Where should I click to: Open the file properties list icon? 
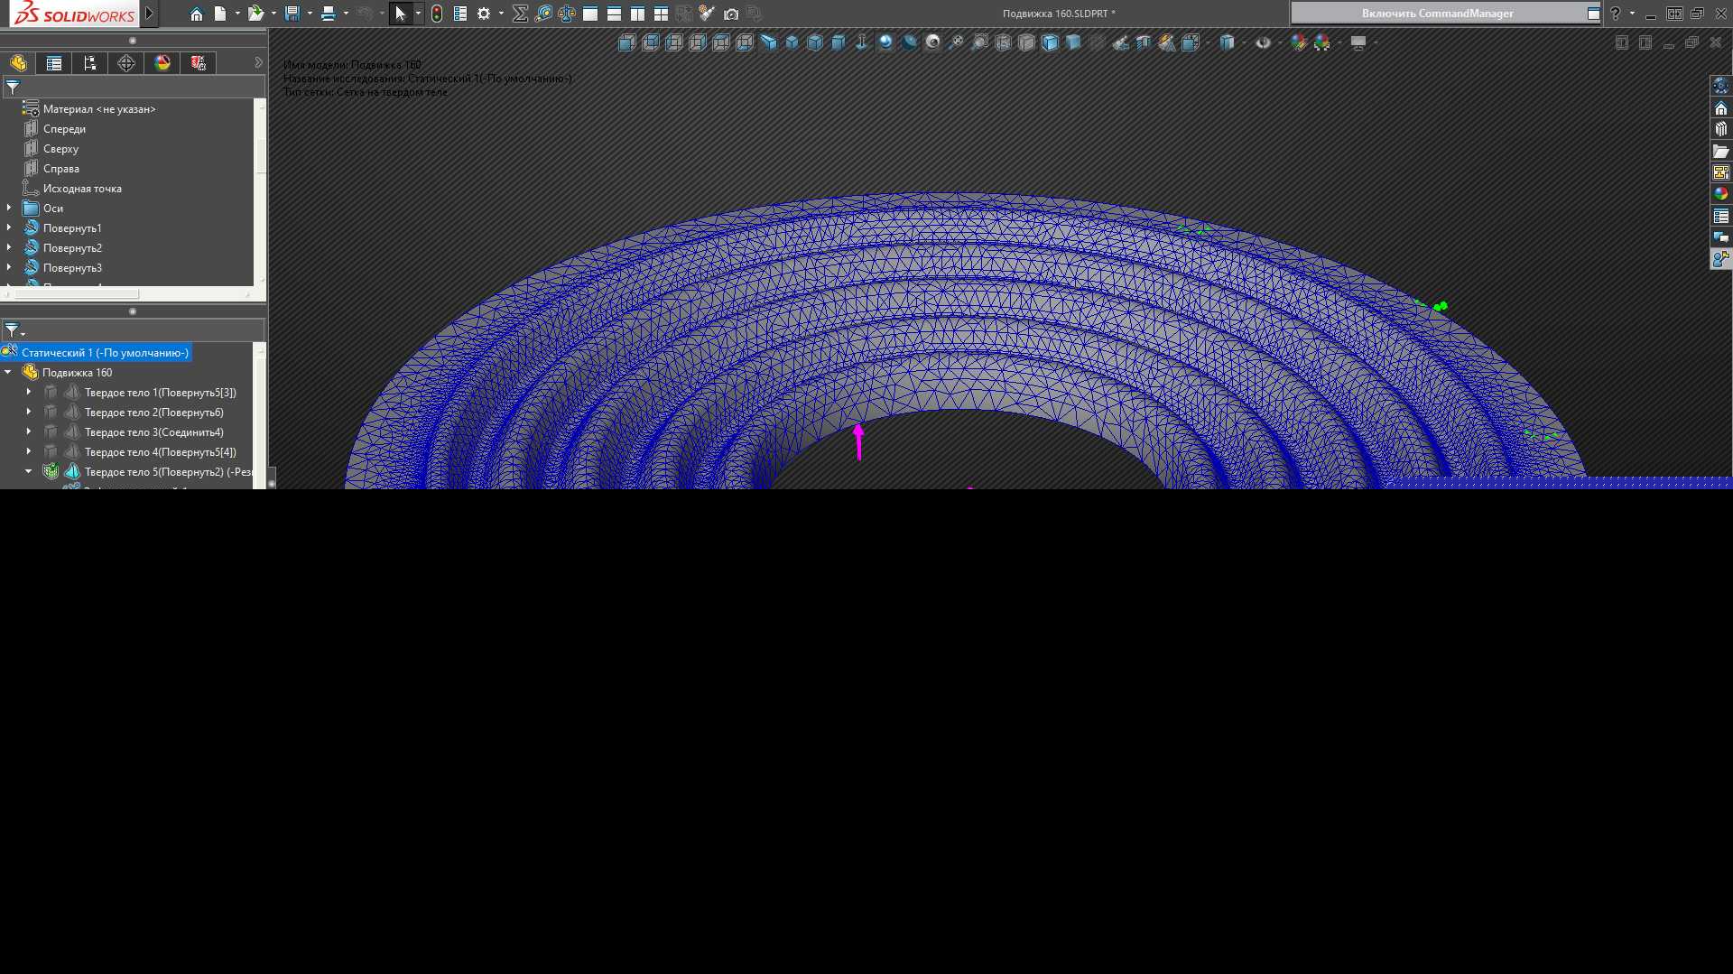click(460, 14)
